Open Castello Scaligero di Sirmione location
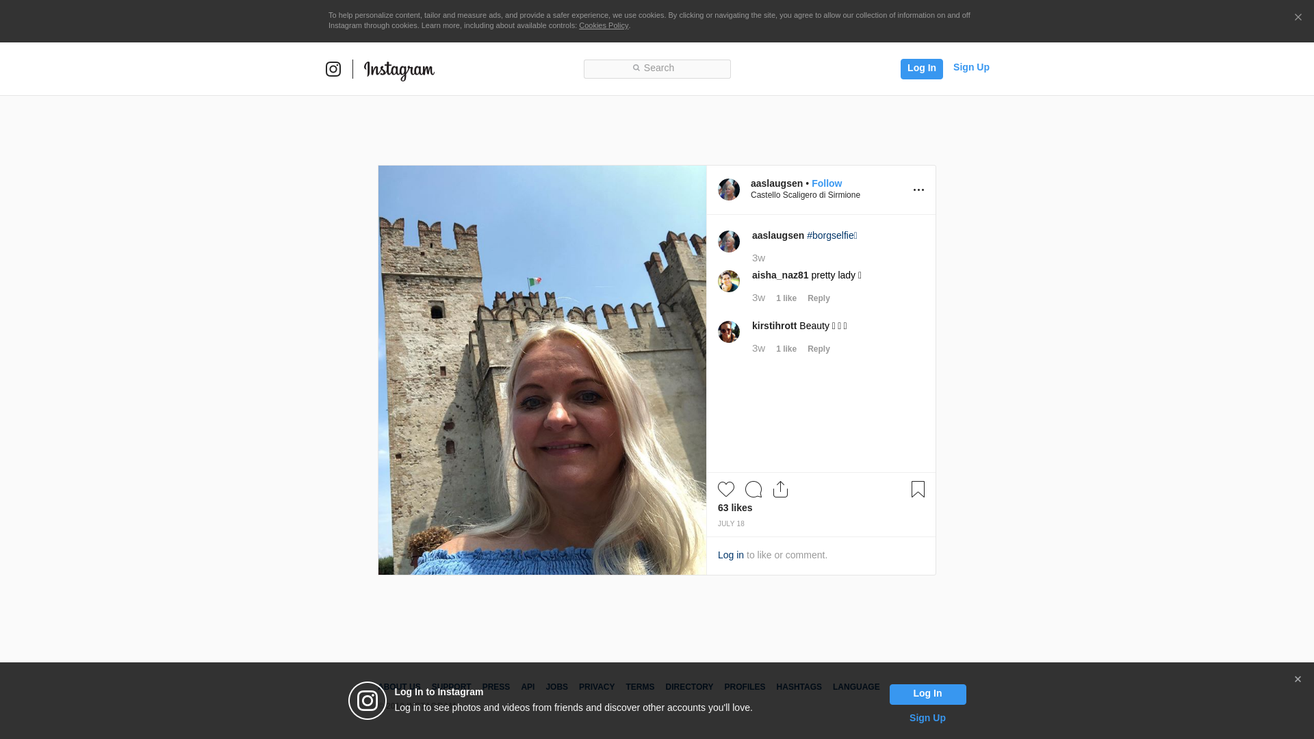 [x=806, y=195]
